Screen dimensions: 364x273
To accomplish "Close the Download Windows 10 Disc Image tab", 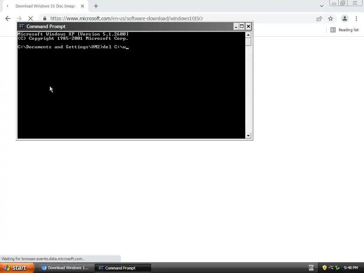I will (x=82, y=6).
